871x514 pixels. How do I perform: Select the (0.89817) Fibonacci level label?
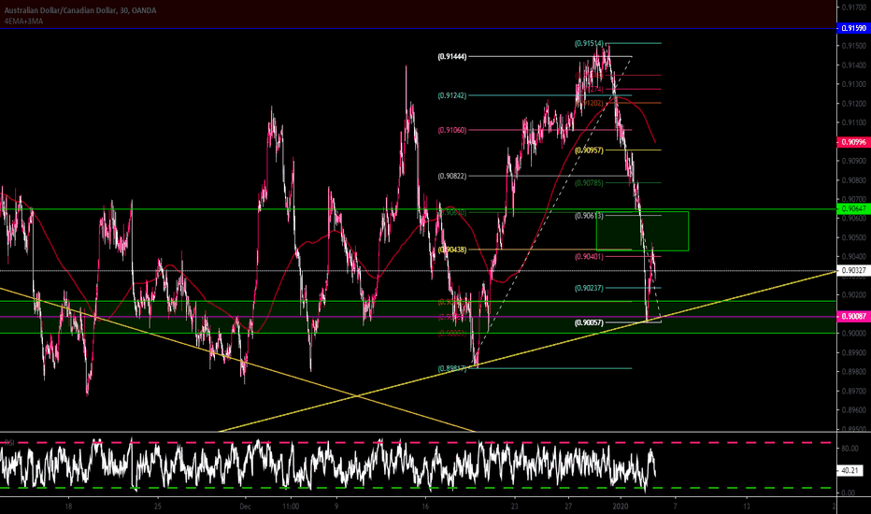pyautogui.click(x=452, y=369)
